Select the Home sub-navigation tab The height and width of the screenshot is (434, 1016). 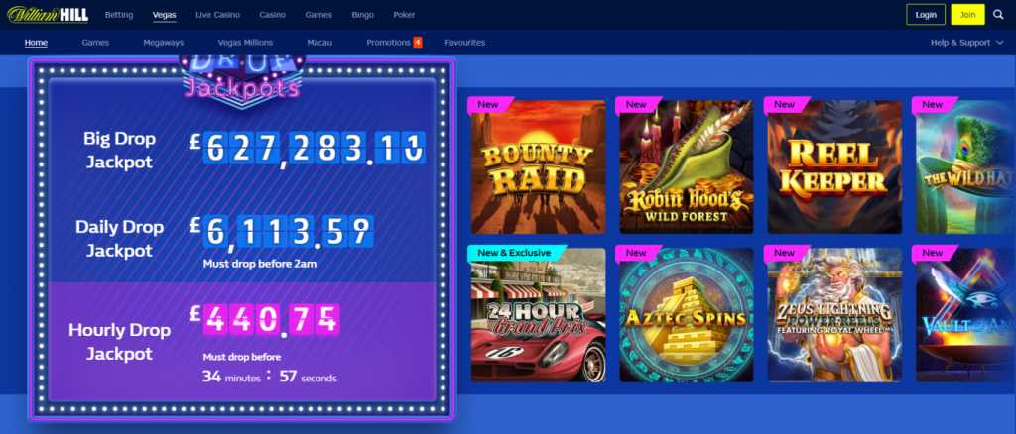[x=36, y=42]
